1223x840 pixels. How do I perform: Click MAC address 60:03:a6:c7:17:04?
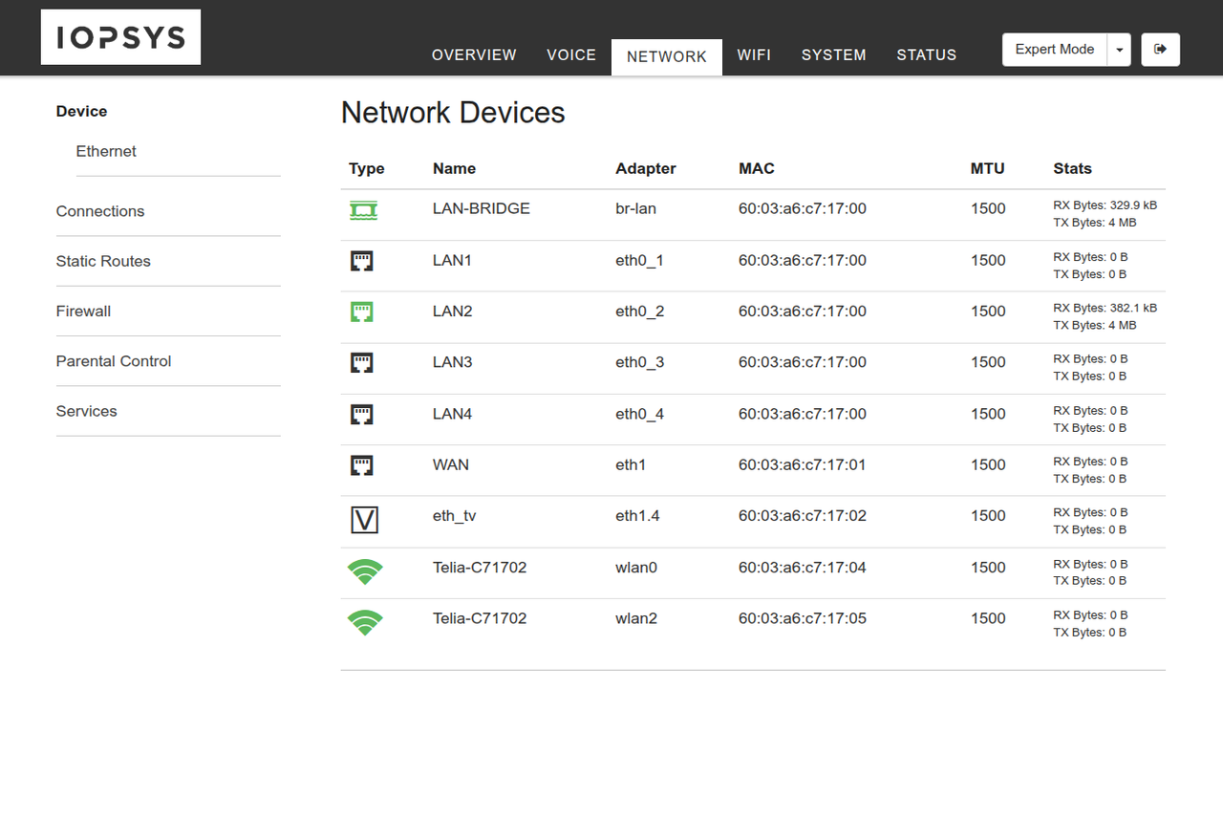(803, 568)
